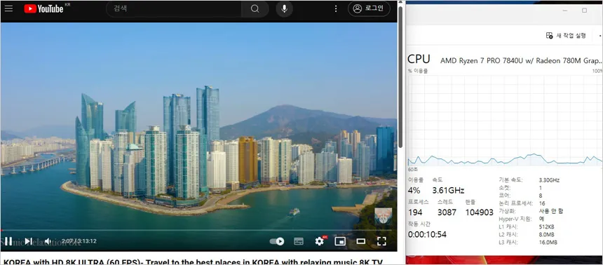This screenshot has height=265, width=603.
Task: Go to the YouTube home logo
Action: (43, 8)
